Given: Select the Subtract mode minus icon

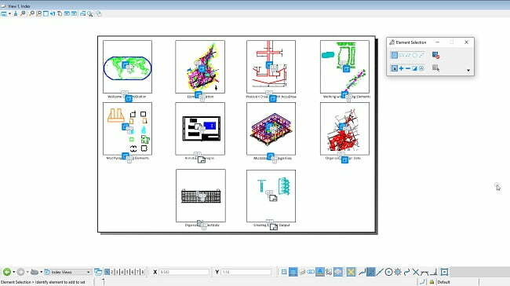Looking at the screenshot, I should coord(408,68).
